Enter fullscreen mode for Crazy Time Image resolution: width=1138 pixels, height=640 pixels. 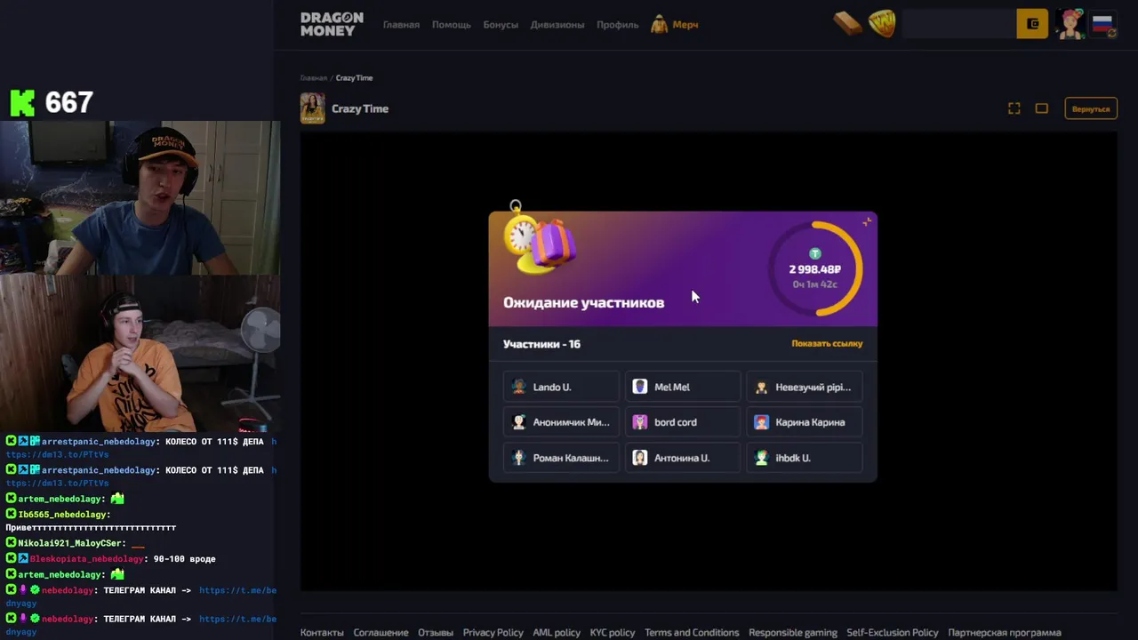click(x=1014, y=108)
